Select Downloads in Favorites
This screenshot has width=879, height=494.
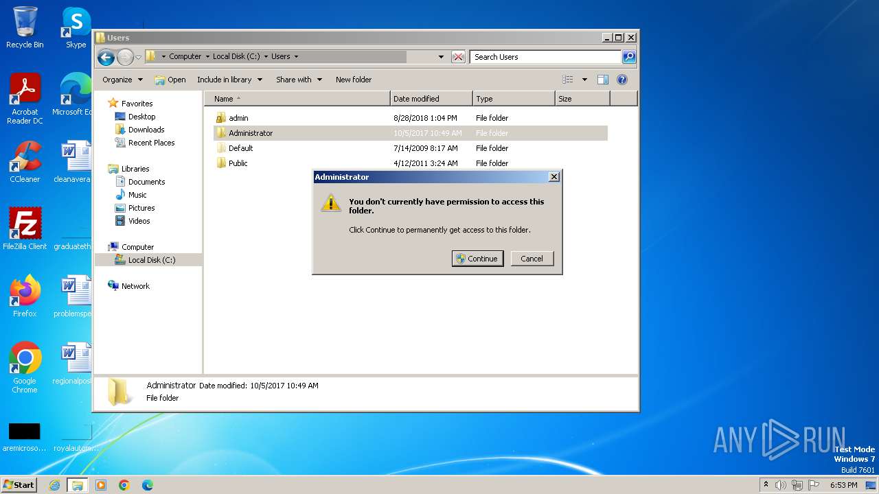(146, 130)
